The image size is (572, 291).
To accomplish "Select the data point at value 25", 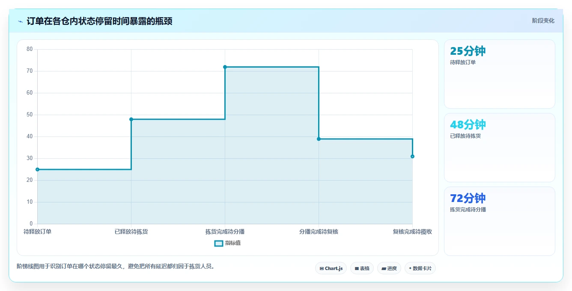I will point(37,169).
